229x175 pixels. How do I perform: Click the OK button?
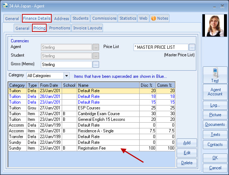215,157
